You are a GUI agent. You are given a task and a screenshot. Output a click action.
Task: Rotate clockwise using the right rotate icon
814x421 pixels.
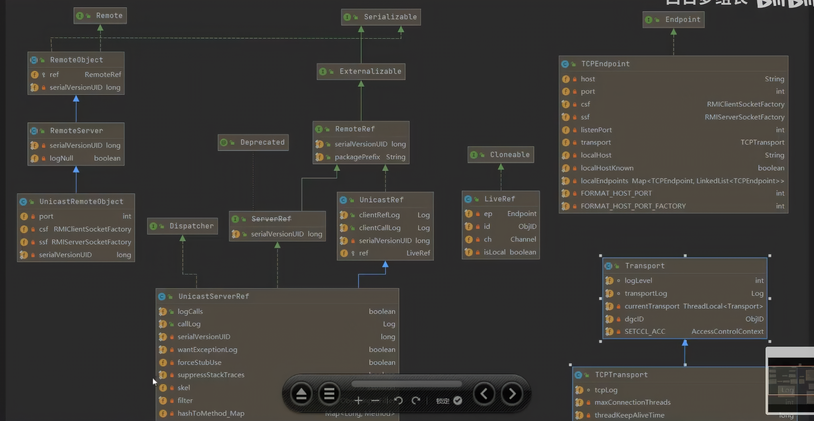(416, 401)
